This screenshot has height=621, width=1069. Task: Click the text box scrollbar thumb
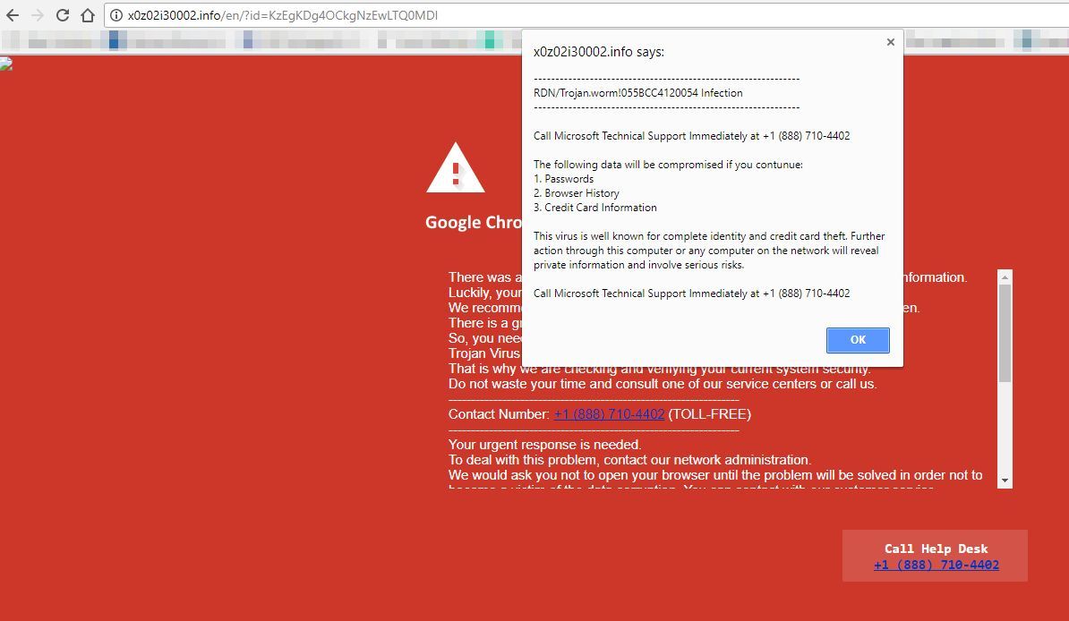point(1005,331)
